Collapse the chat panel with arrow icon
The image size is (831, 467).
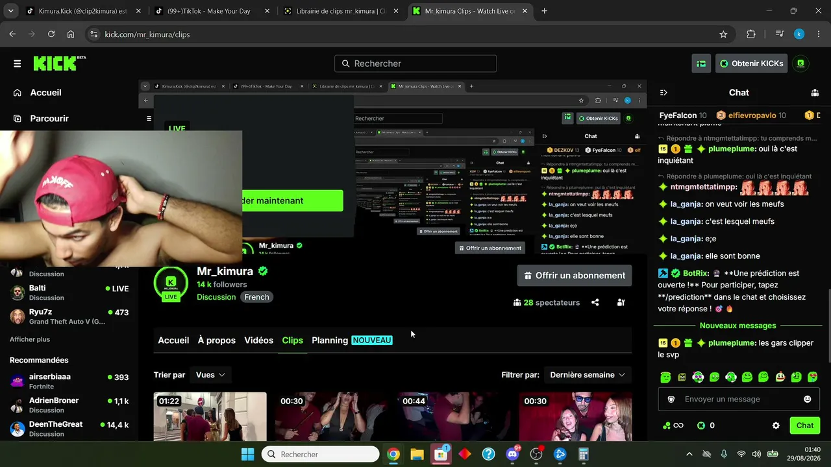click(664, 93)
